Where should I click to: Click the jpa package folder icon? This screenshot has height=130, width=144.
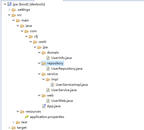(40, 47)
